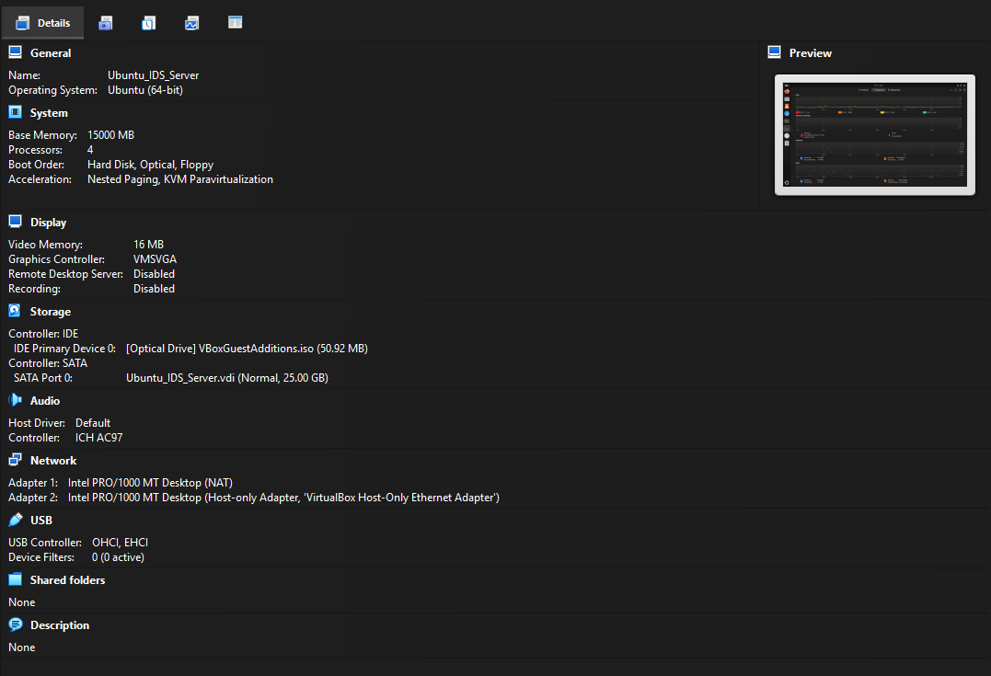Click the Processors count value 4
Screen dimensions: 991x676
tap(90, 150)
